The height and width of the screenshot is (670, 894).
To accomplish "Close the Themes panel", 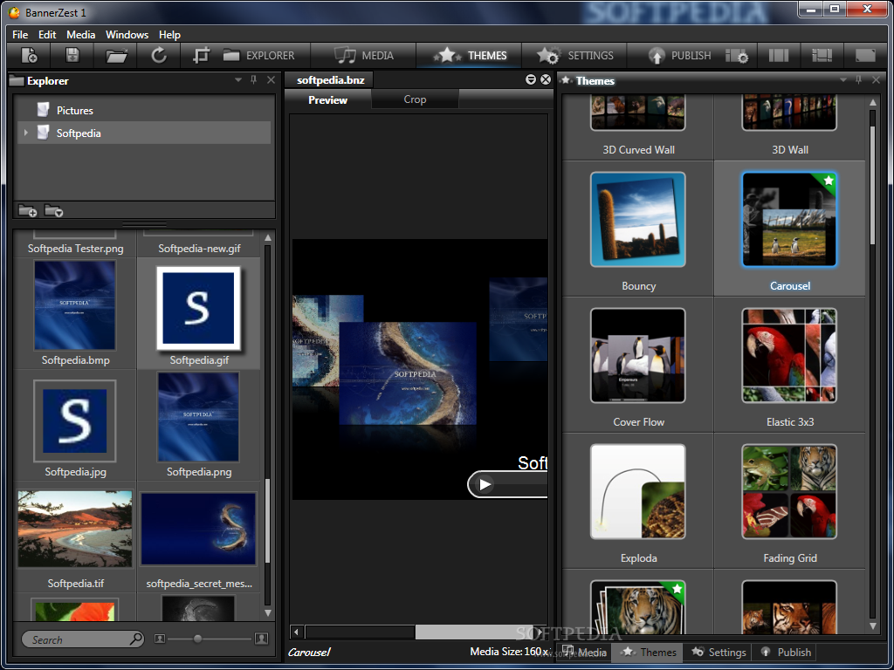I will click(x=876, y=80).
